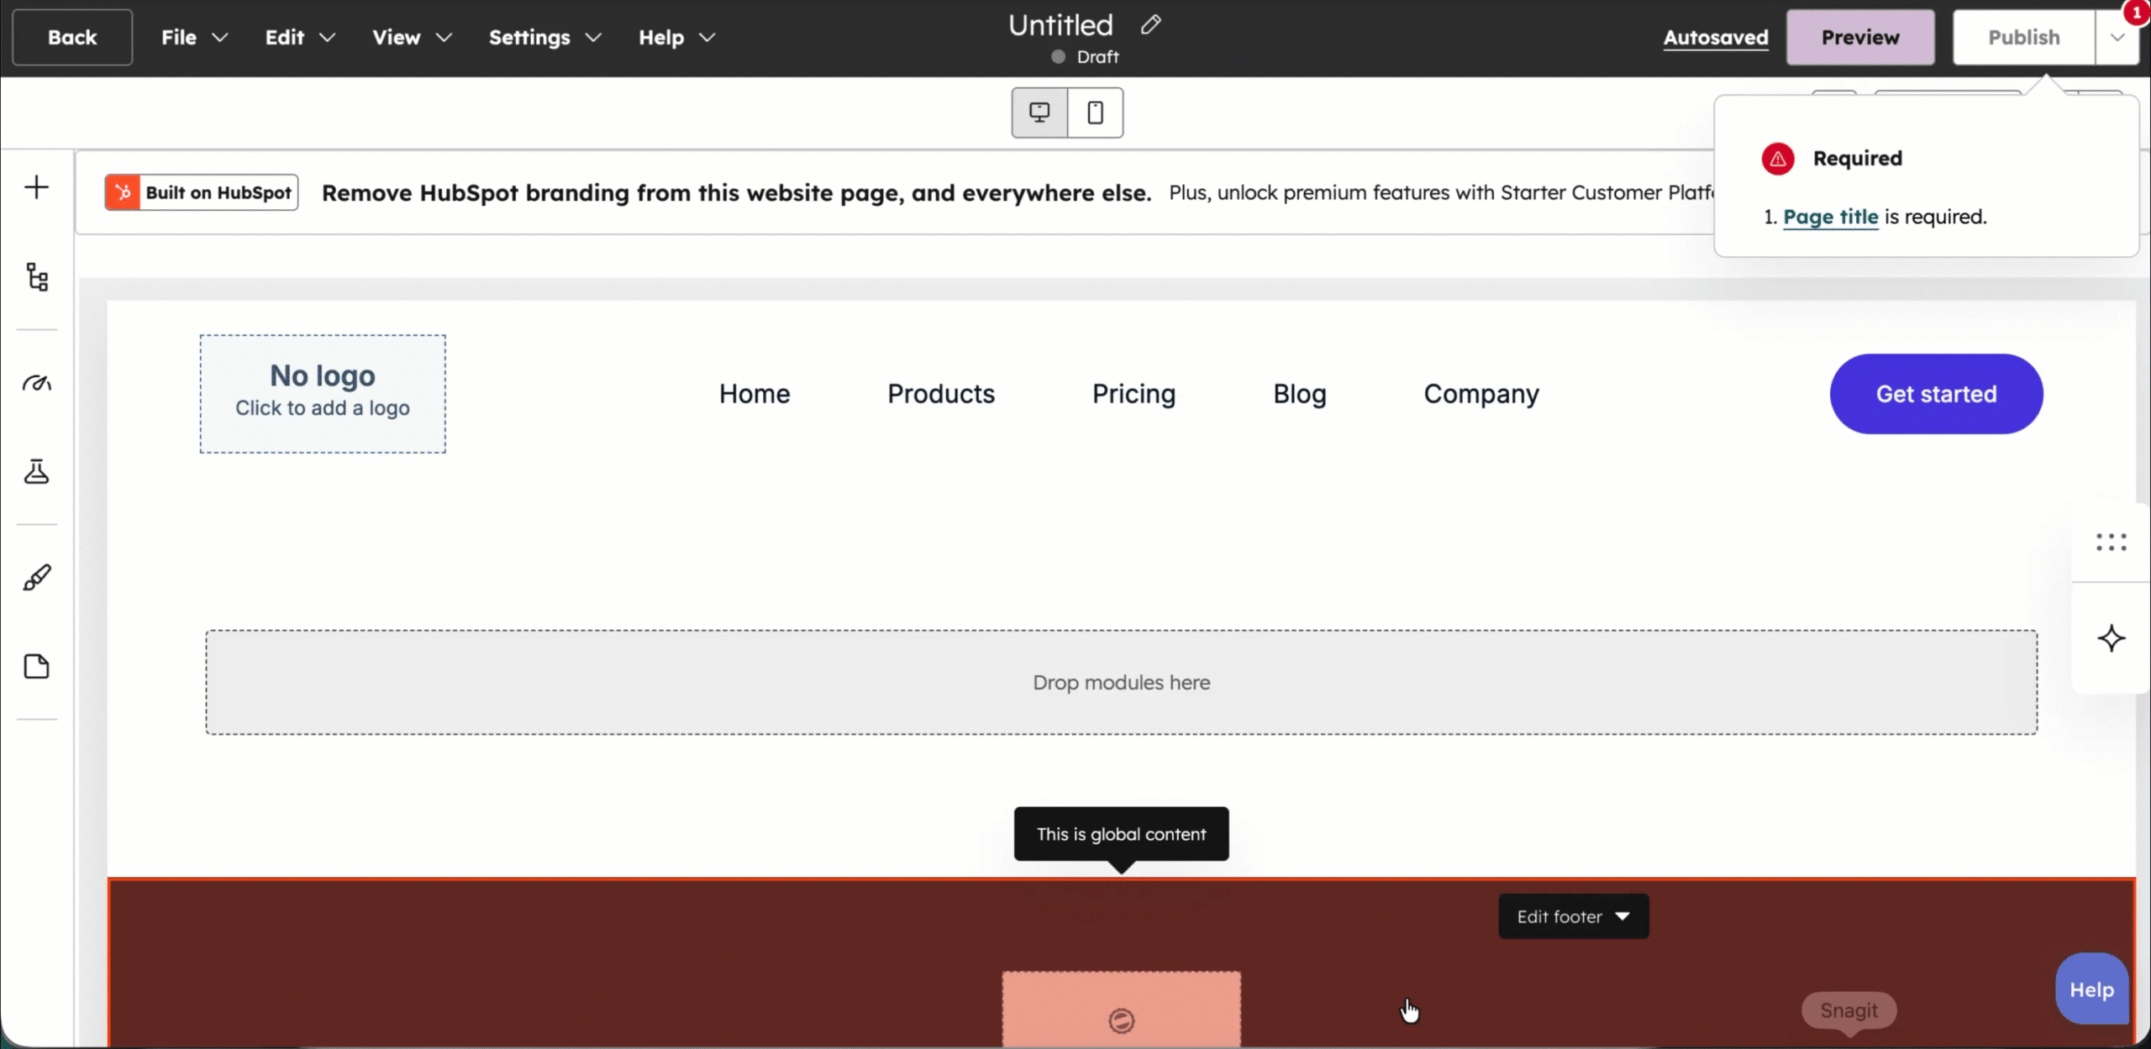2151x1049 pixels.
Task: Click the Preview button
Action: 1860,38
